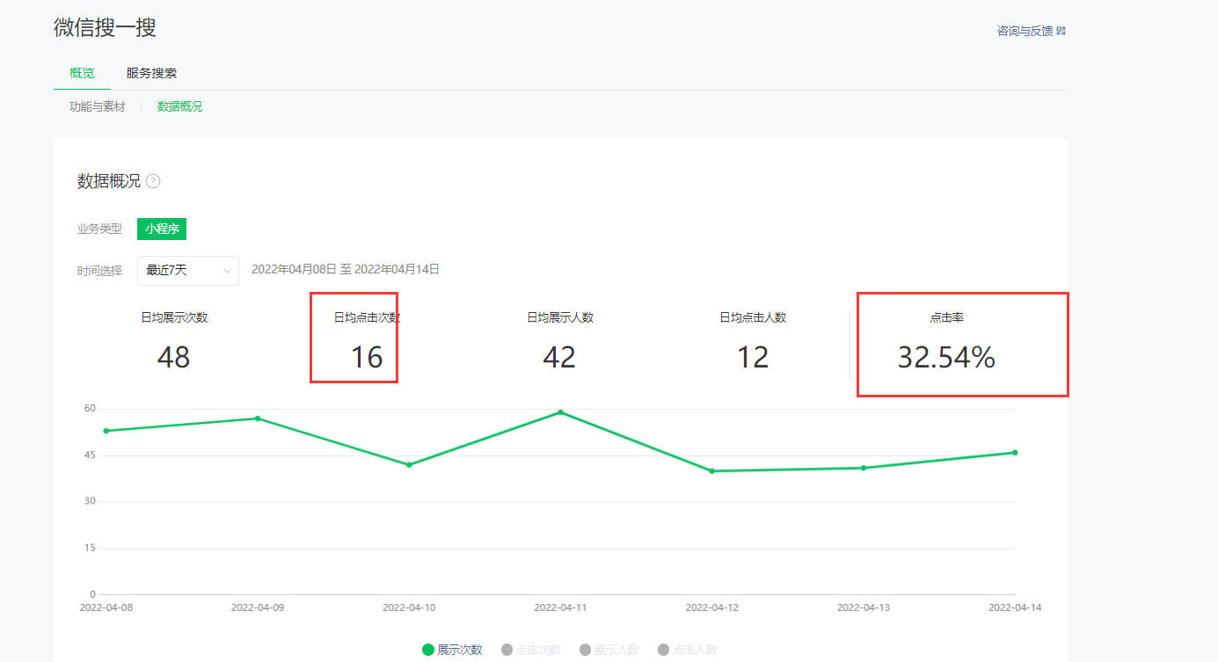
Task: Click the chart data point for 2022-04-11
Action: click(x=560, y=412)
